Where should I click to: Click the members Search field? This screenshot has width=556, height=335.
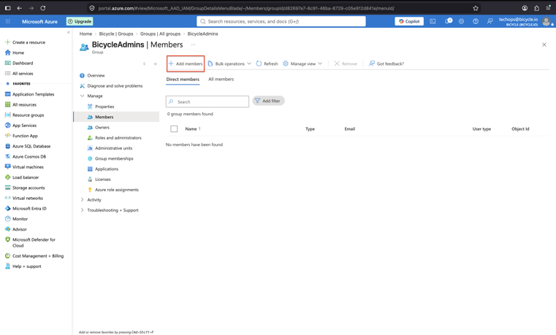pos(207,101)
